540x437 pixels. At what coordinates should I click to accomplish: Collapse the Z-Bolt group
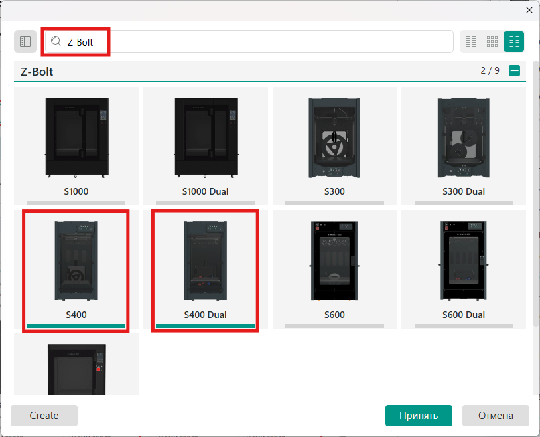click(x=514, y=71)
